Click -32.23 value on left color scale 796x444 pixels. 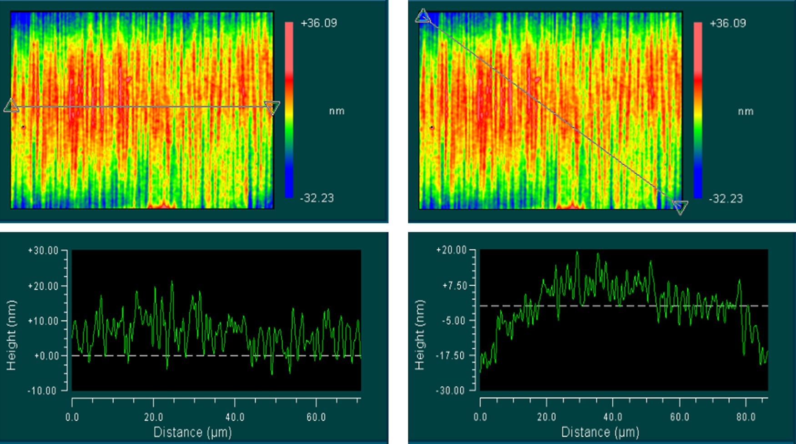pos(317,198)
